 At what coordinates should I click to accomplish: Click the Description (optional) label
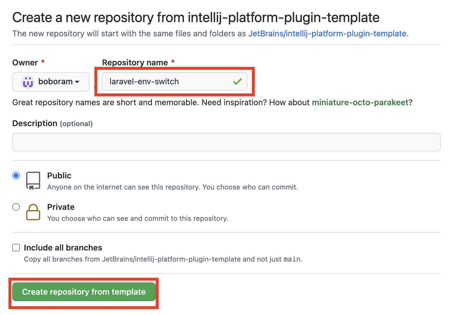tap(52, 124)
